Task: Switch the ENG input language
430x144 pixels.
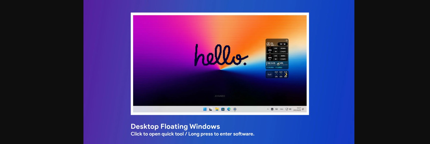Action: [282, 109]
